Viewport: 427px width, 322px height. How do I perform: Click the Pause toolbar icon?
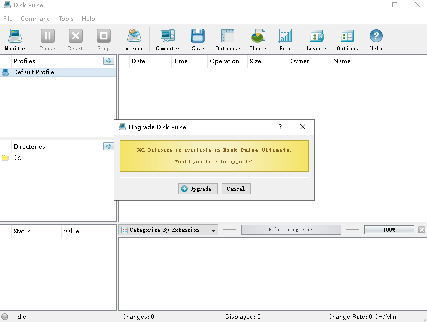coord(47,40)
